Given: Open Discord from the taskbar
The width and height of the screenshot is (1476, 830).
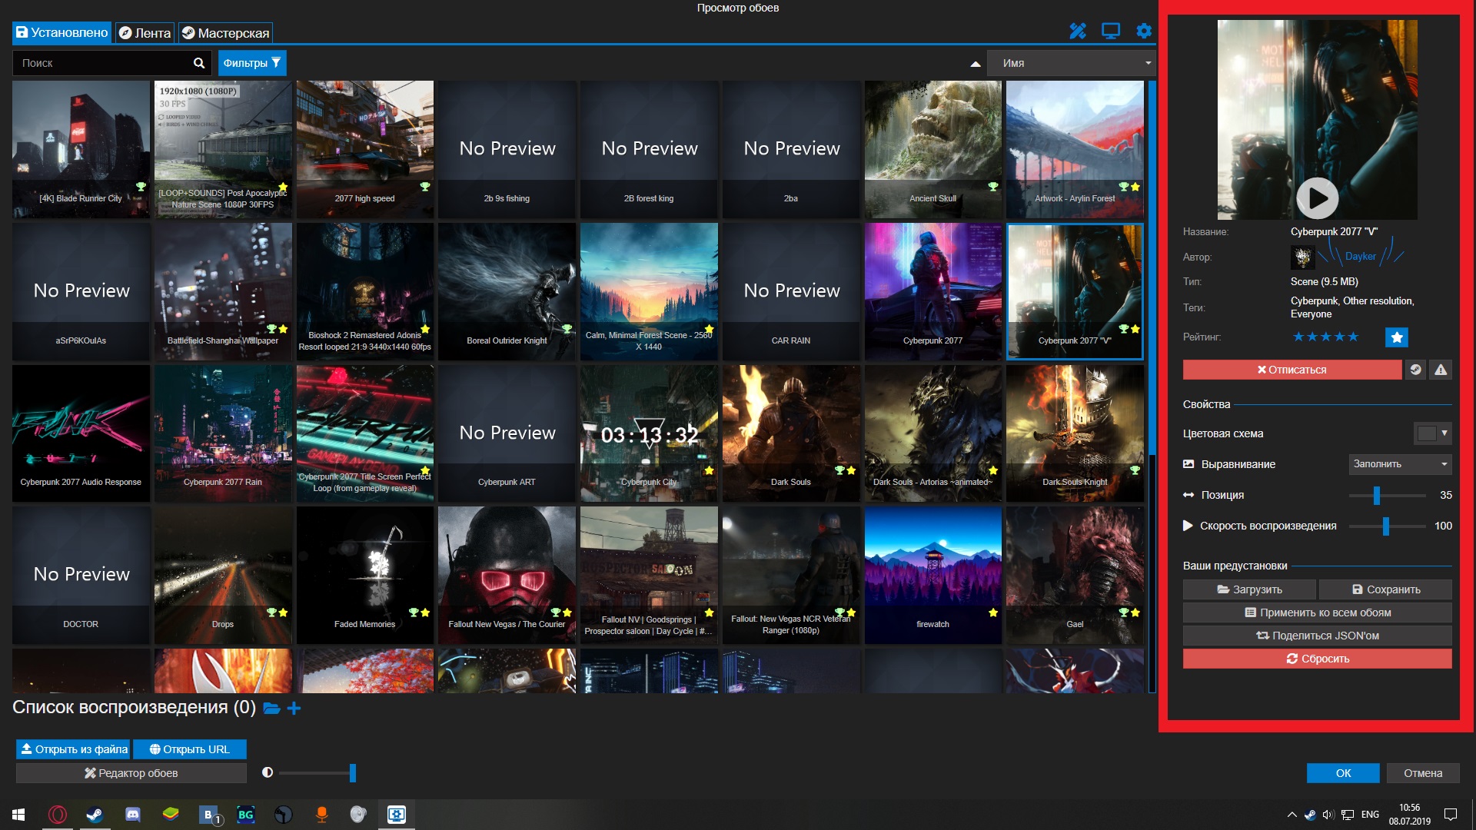Looking at the screenshot, I should 133,815.
